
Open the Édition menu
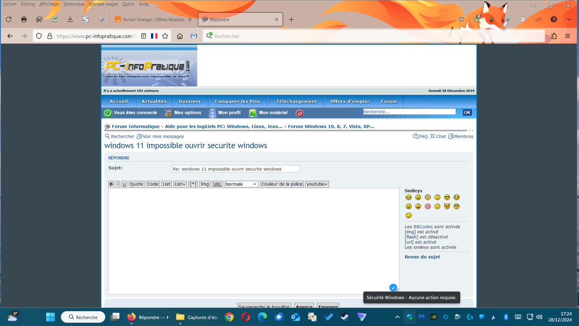pyautogui.click(x=28, y=4)
